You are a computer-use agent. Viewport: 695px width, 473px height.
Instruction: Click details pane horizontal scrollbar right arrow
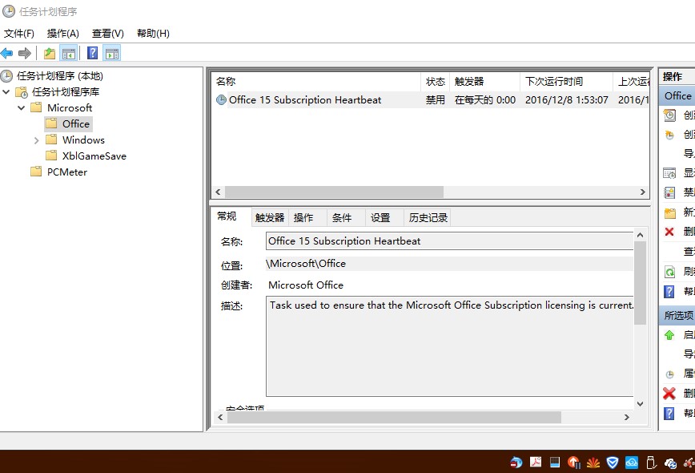(626, 417)
